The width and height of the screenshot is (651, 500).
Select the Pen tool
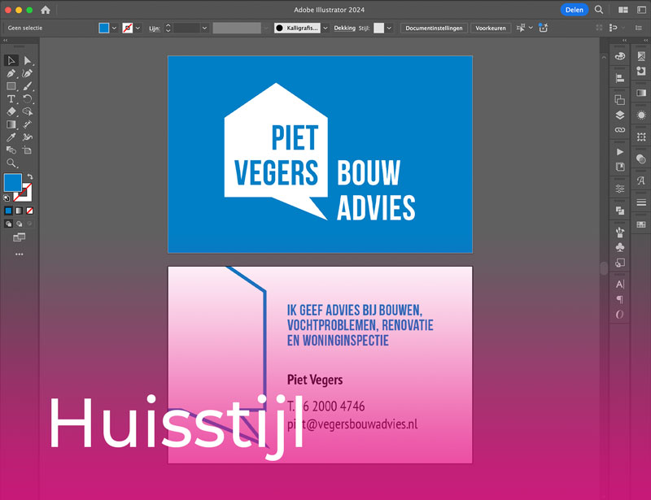pyautogui.click(x=11, y=73)
